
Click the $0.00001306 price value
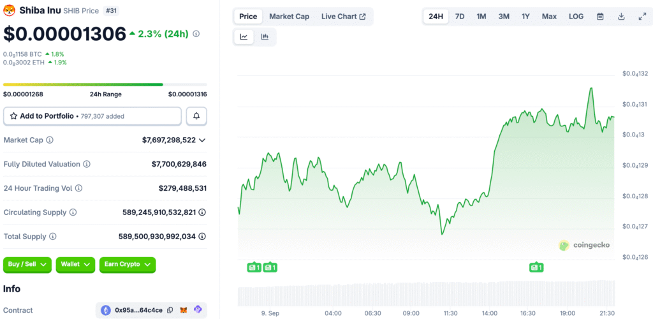coord(64,34)
